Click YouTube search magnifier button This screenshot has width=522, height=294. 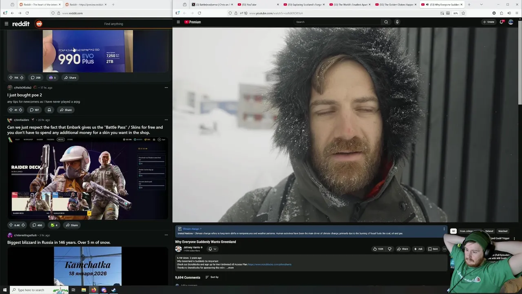pos(386,22)
